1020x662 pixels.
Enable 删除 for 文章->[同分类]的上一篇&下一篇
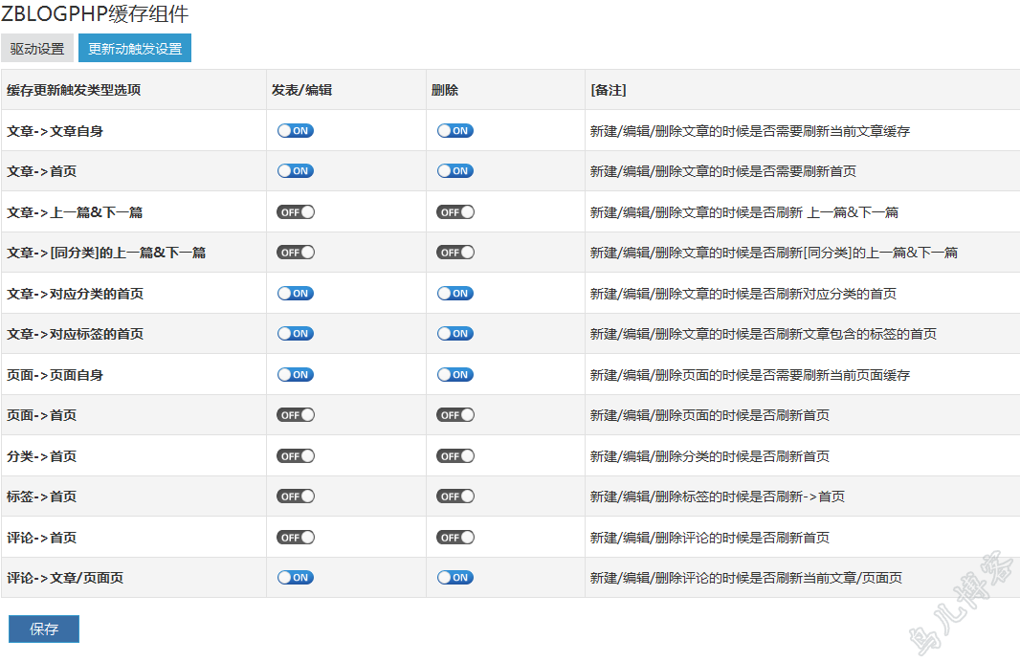455,253
